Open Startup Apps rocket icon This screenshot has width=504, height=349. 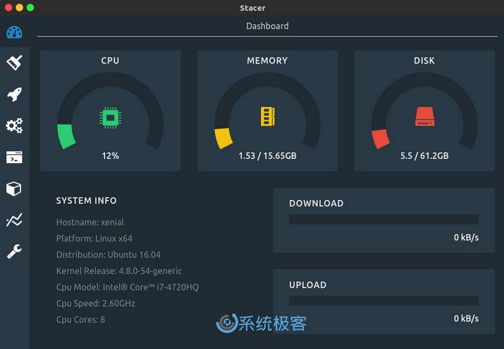click(14, 94)
